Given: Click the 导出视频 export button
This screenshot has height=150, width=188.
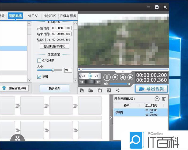Looking at the screenshot, I should [x=151, y=89].
